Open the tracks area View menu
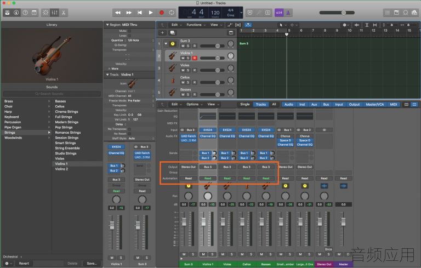 (216, 25)
